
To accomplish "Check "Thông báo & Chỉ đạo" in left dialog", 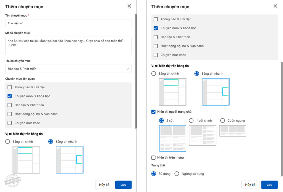I will pyautogui.click(x=10, y=87).
